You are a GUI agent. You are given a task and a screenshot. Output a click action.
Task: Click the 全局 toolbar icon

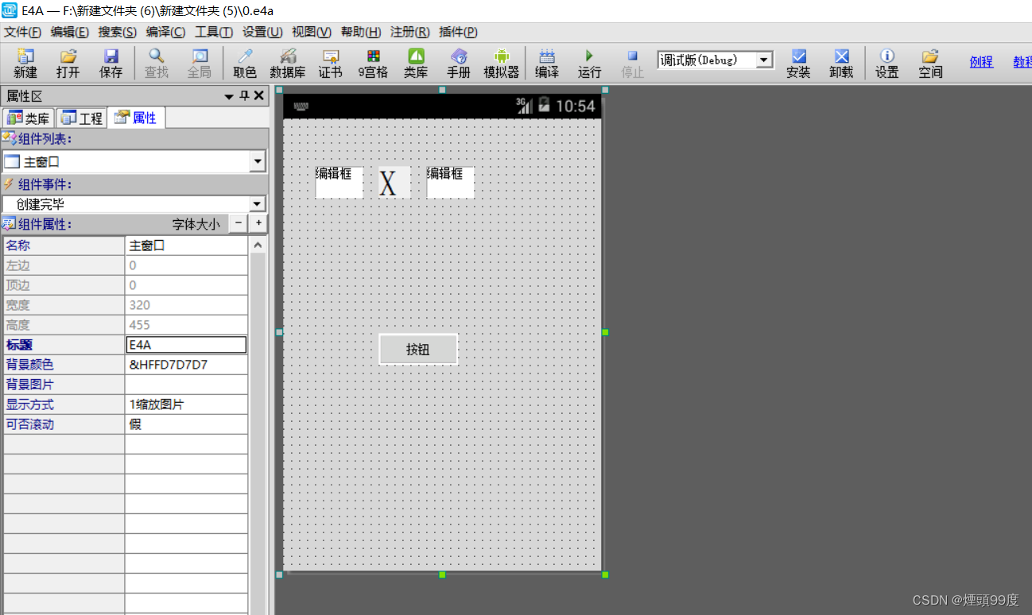pyautogui.click(x=200, y=64)
